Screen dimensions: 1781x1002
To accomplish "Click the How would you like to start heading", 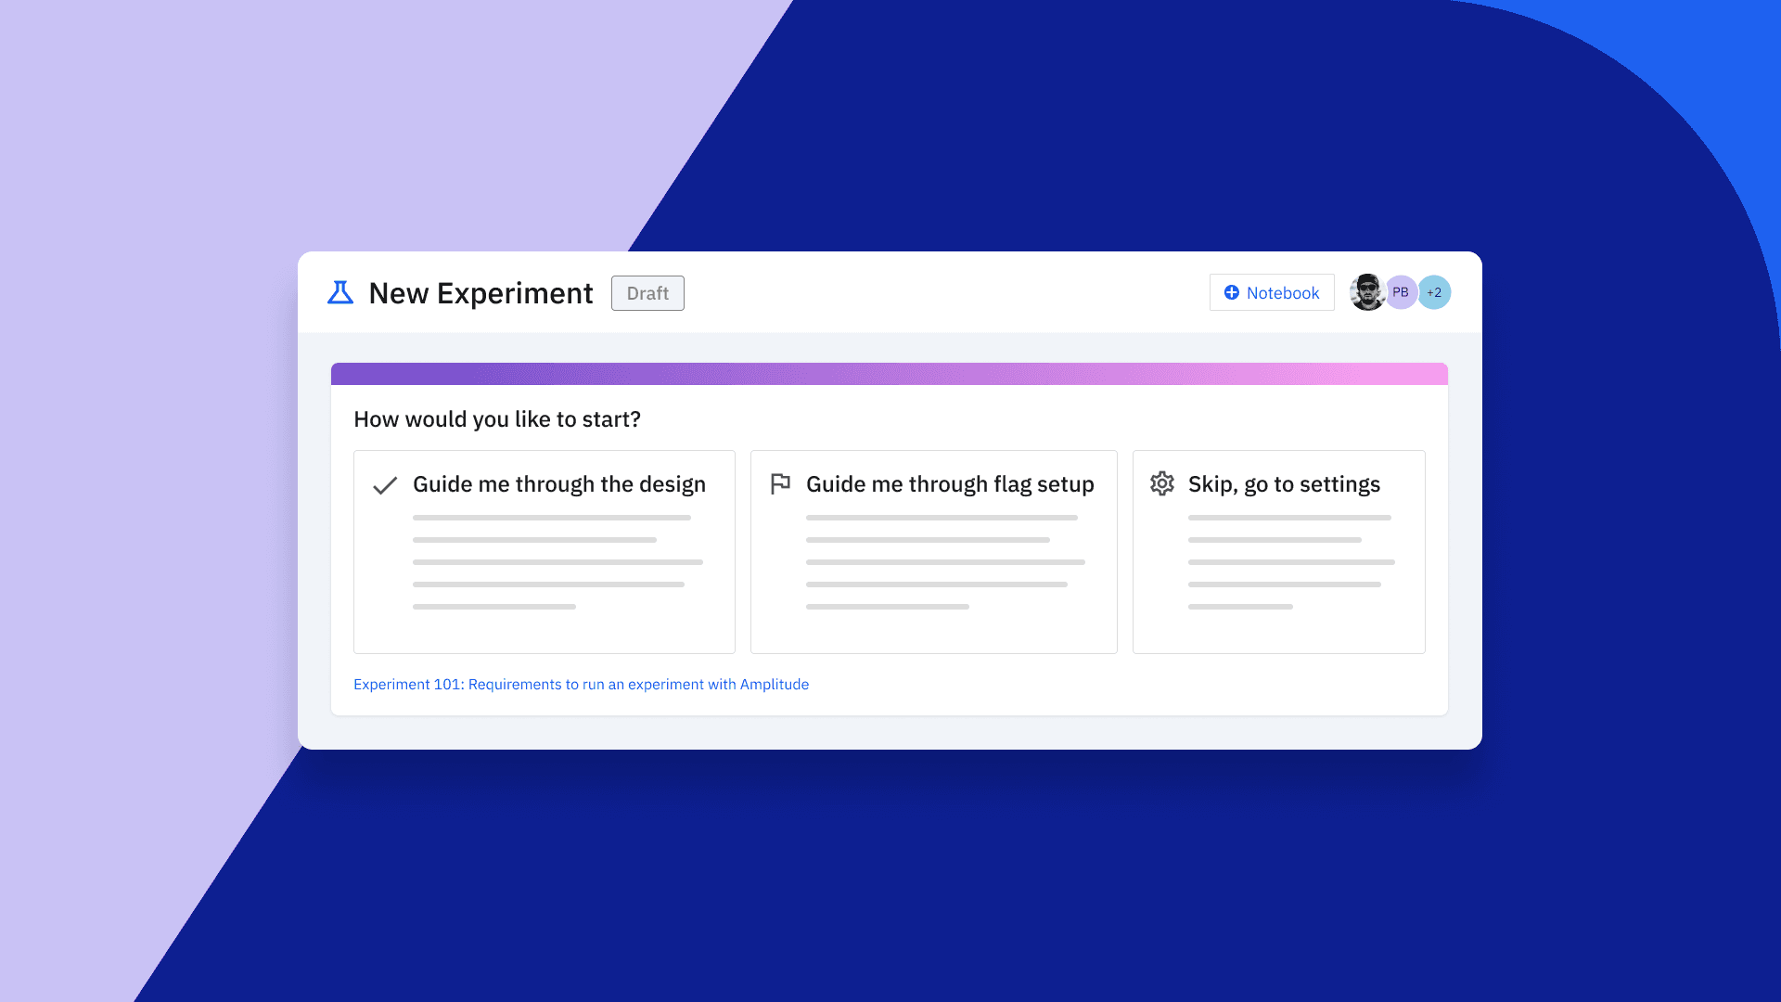I will click(497, 419).
